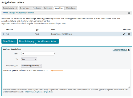Open the imsglobal.org/question link
This screenshot has width=133, height=98.
(x=39, y=92)
